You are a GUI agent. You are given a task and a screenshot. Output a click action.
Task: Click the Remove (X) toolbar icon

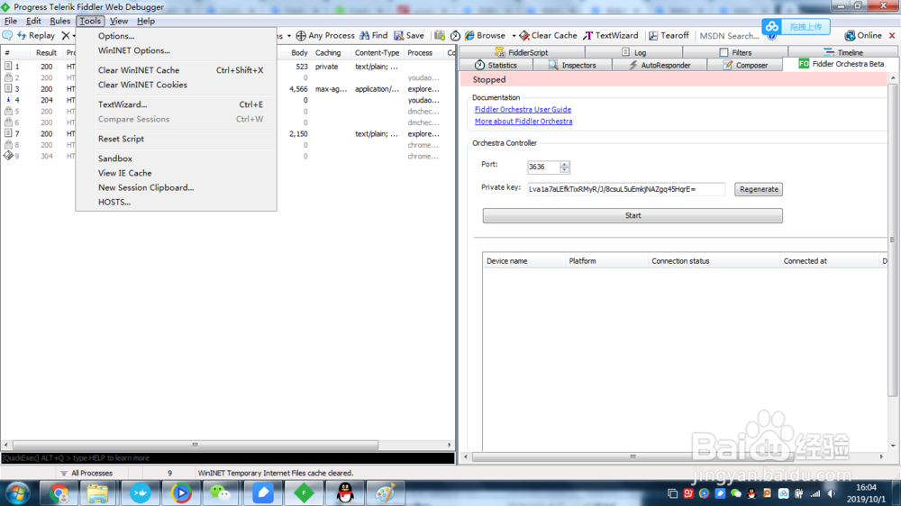coord(66,36)
